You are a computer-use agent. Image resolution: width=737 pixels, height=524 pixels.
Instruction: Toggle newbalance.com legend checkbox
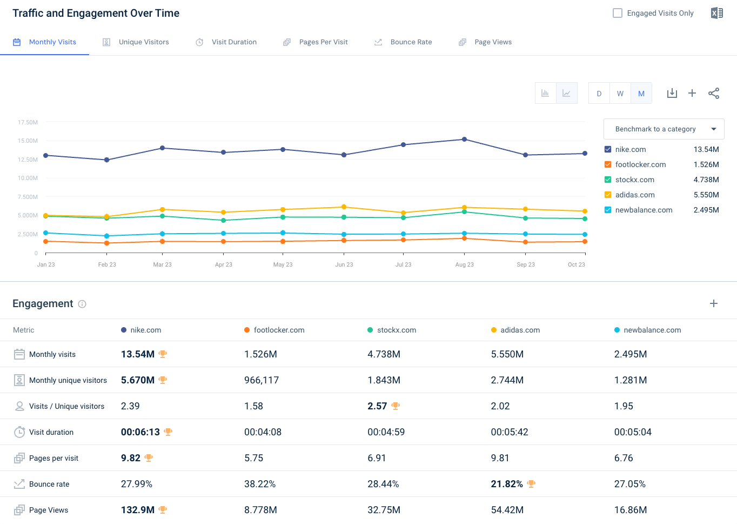(x=608, y=210)
